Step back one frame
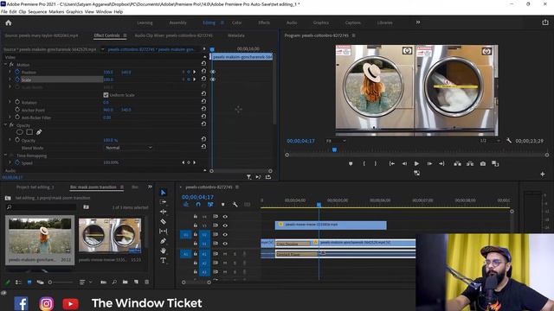 pyautogui.click(x=404, y=163)
